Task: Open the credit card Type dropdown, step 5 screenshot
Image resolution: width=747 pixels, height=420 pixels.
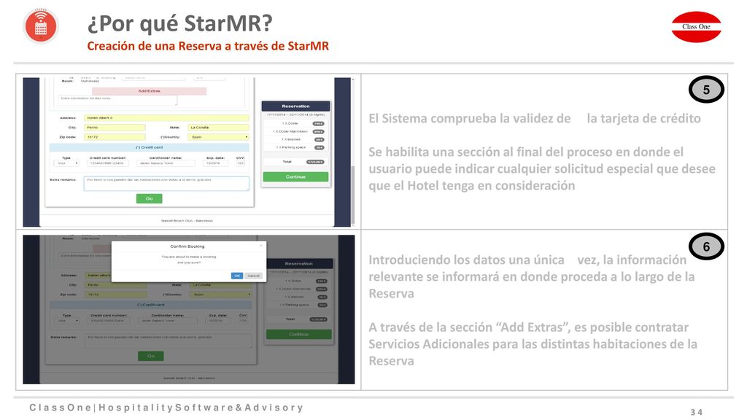Action: tap(66, 163)
